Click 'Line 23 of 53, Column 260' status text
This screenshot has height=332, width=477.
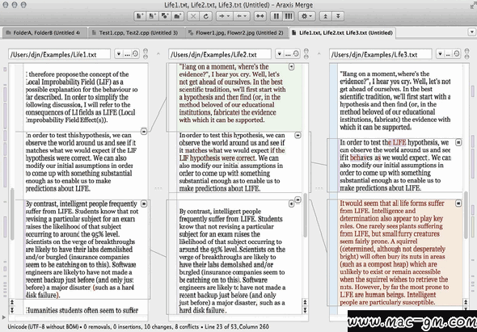(x=237, y=327)
